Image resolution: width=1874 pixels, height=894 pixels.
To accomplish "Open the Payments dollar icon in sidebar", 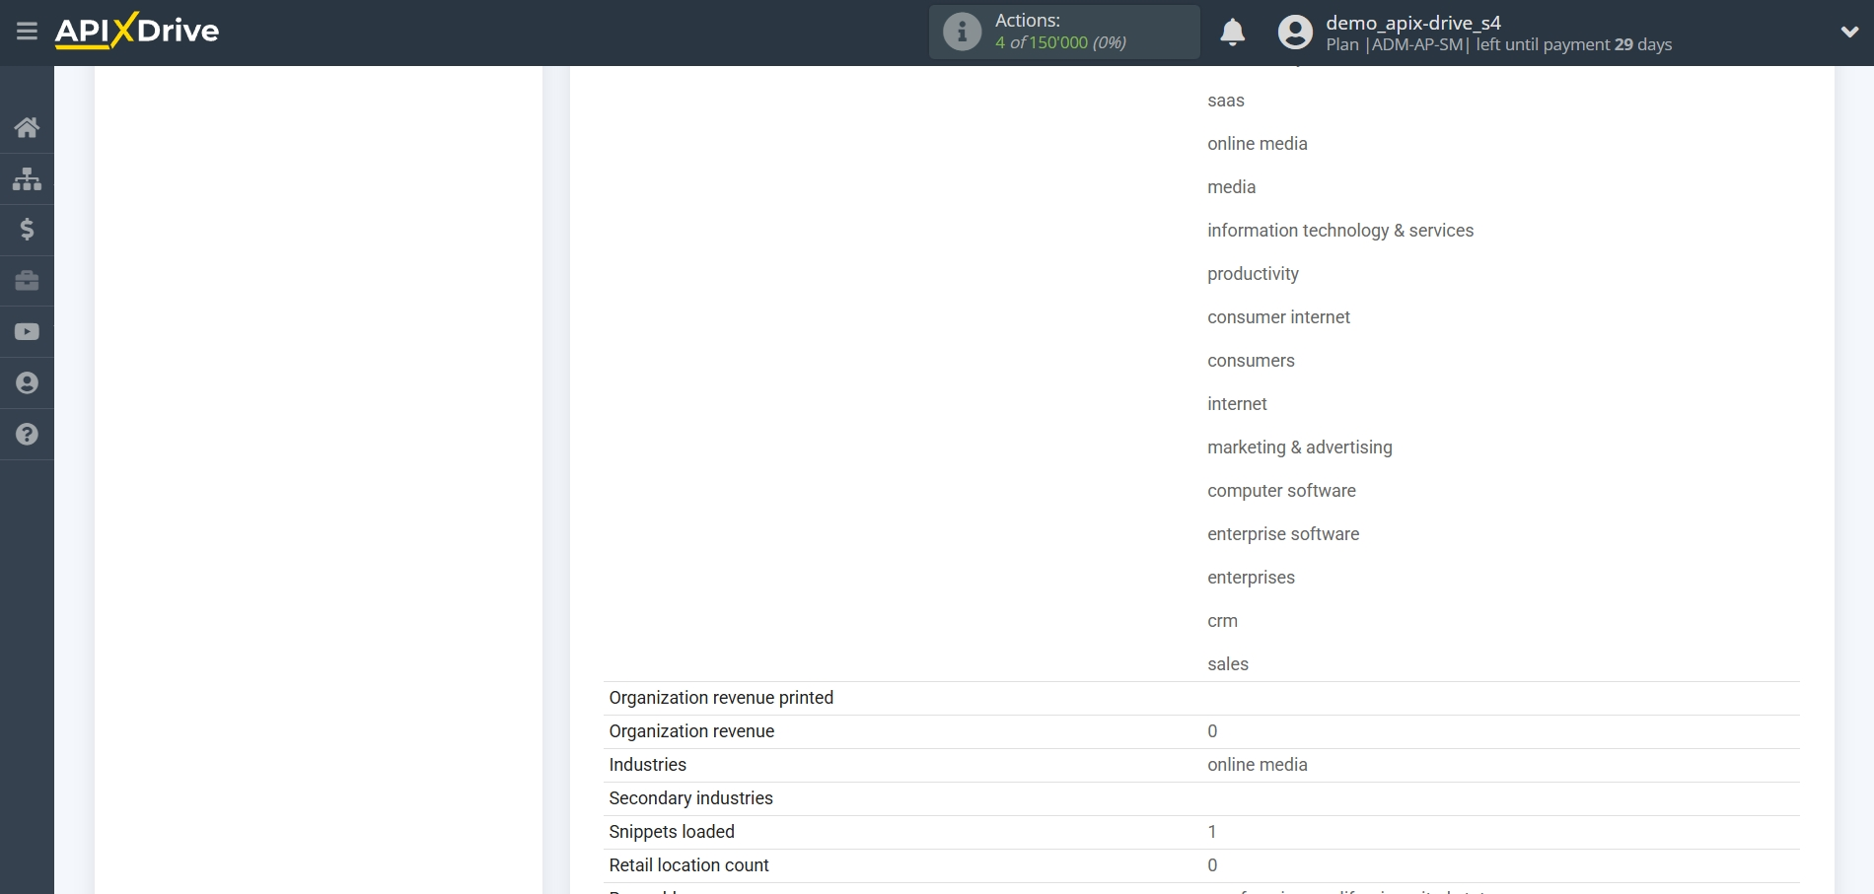I will [x=27, y=230].
